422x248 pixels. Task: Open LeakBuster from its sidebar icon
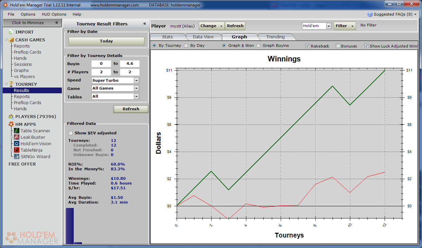tap(17, 137)
